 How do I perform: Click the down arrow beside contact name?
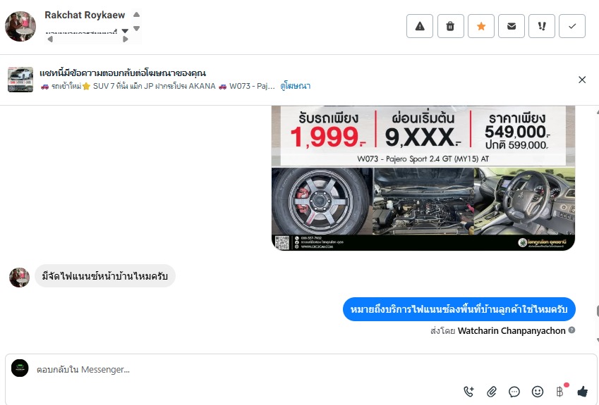pyautogui.click(x=136, y=28)
